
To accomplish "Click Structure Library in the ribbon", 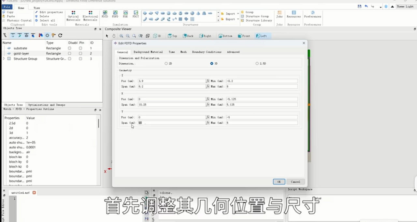I will 256,20.
